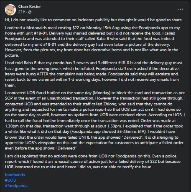Click the paragraph starting "I contacted UOB fraud hotline"
This screenshot has height=192, width=191.
[x=95, y=120]
